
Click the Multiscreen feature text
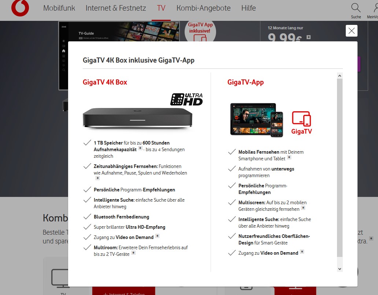[273, 206]
